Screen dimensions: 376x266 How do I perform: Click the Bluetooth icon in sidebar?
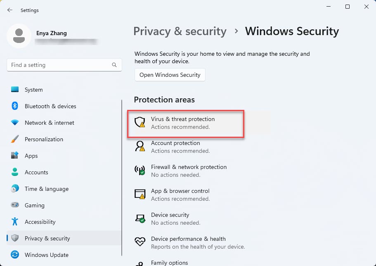coord(15,106)
